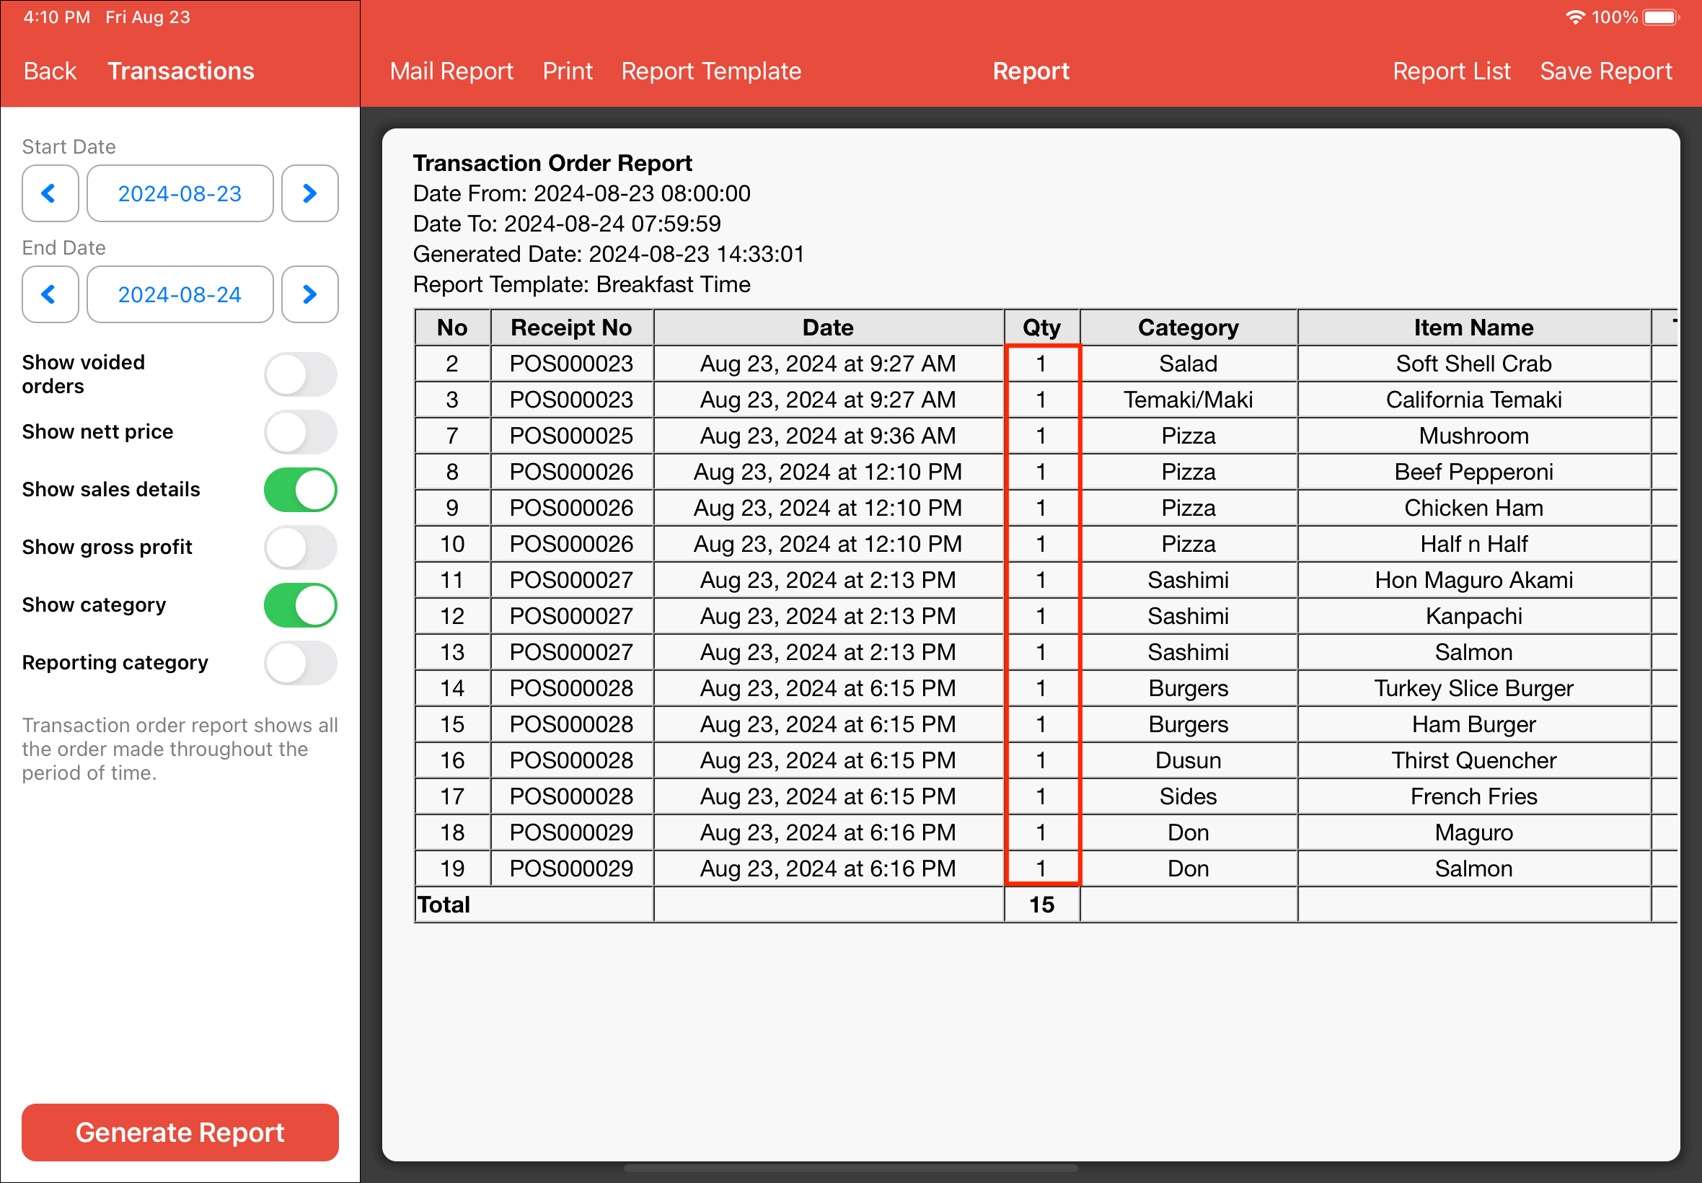
Task: Tap the battery indicator icon
Action: (x=1660, y=17)
